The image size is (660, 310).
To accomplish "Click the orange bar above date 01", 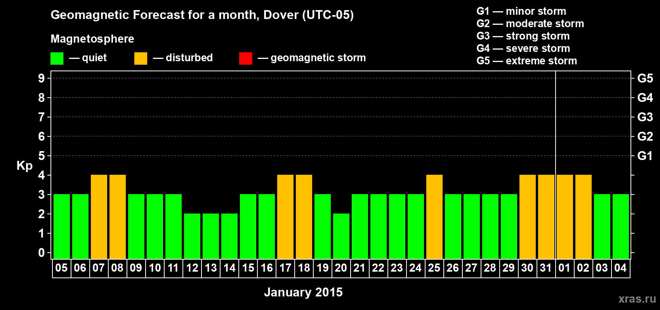I will tap(565, 217).
